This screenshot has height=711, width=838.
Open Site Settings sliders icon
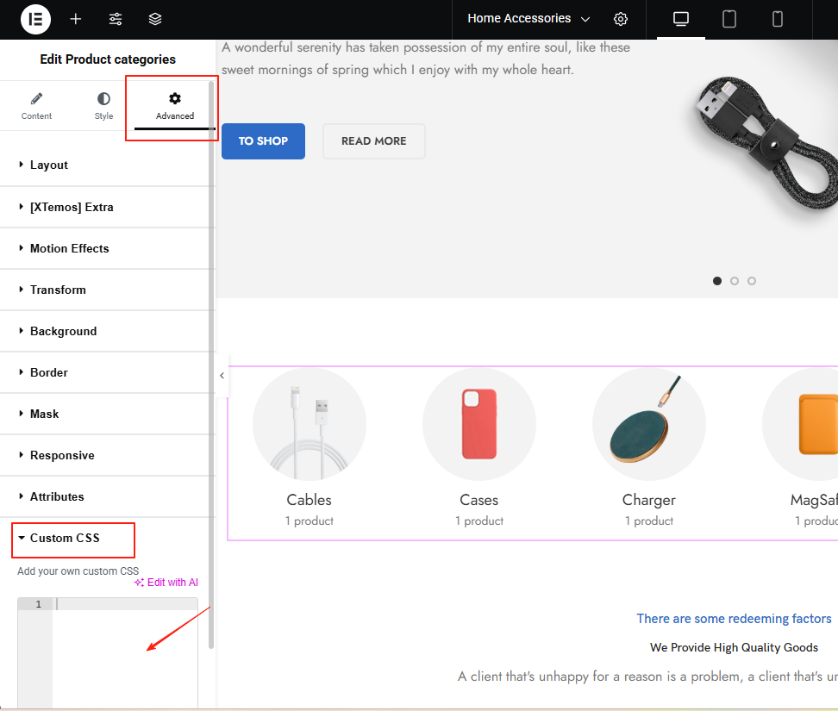coord(116,19)
